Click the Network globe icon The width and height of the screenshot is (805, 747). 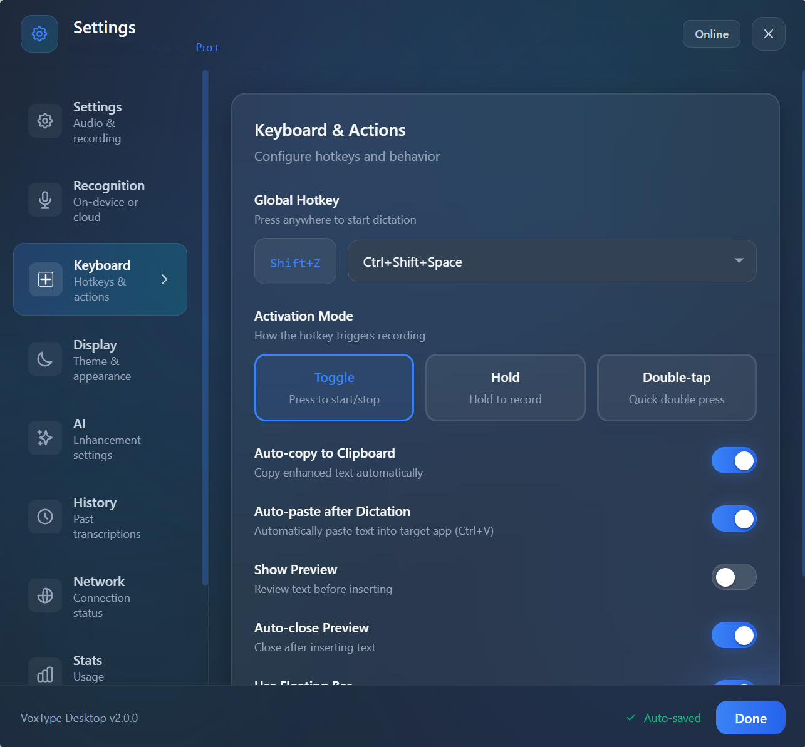[x=44, y=595]
